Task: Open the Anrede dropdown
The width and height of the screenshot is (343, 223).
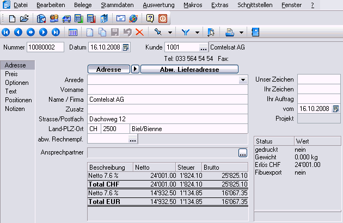Action: (242, 80)
